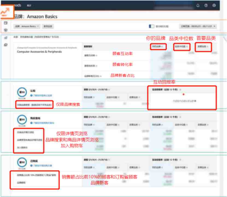227x197 pixels.
Task: Select the bar chart sidebar icon
Action: [6, 38]
